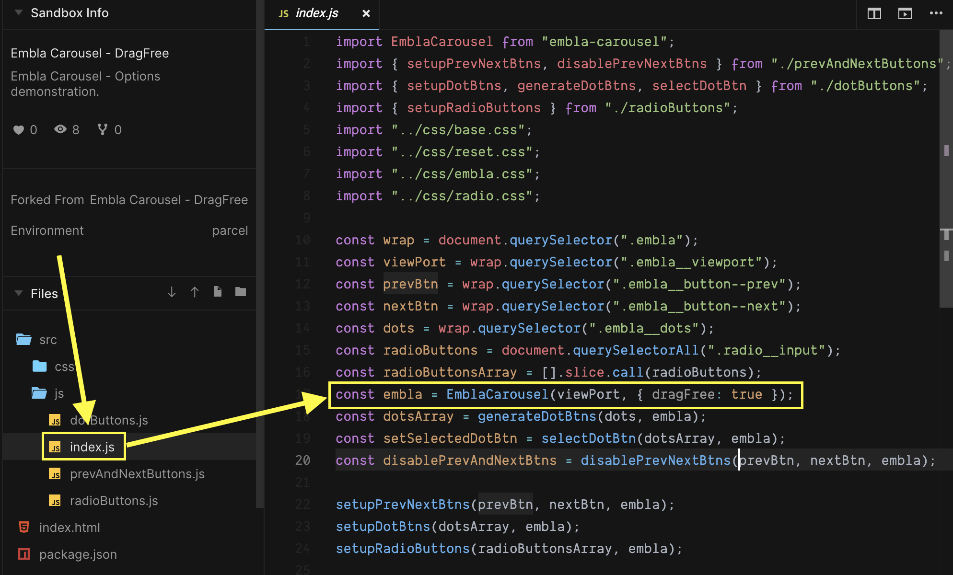Switch to the index.js tab

316,13
